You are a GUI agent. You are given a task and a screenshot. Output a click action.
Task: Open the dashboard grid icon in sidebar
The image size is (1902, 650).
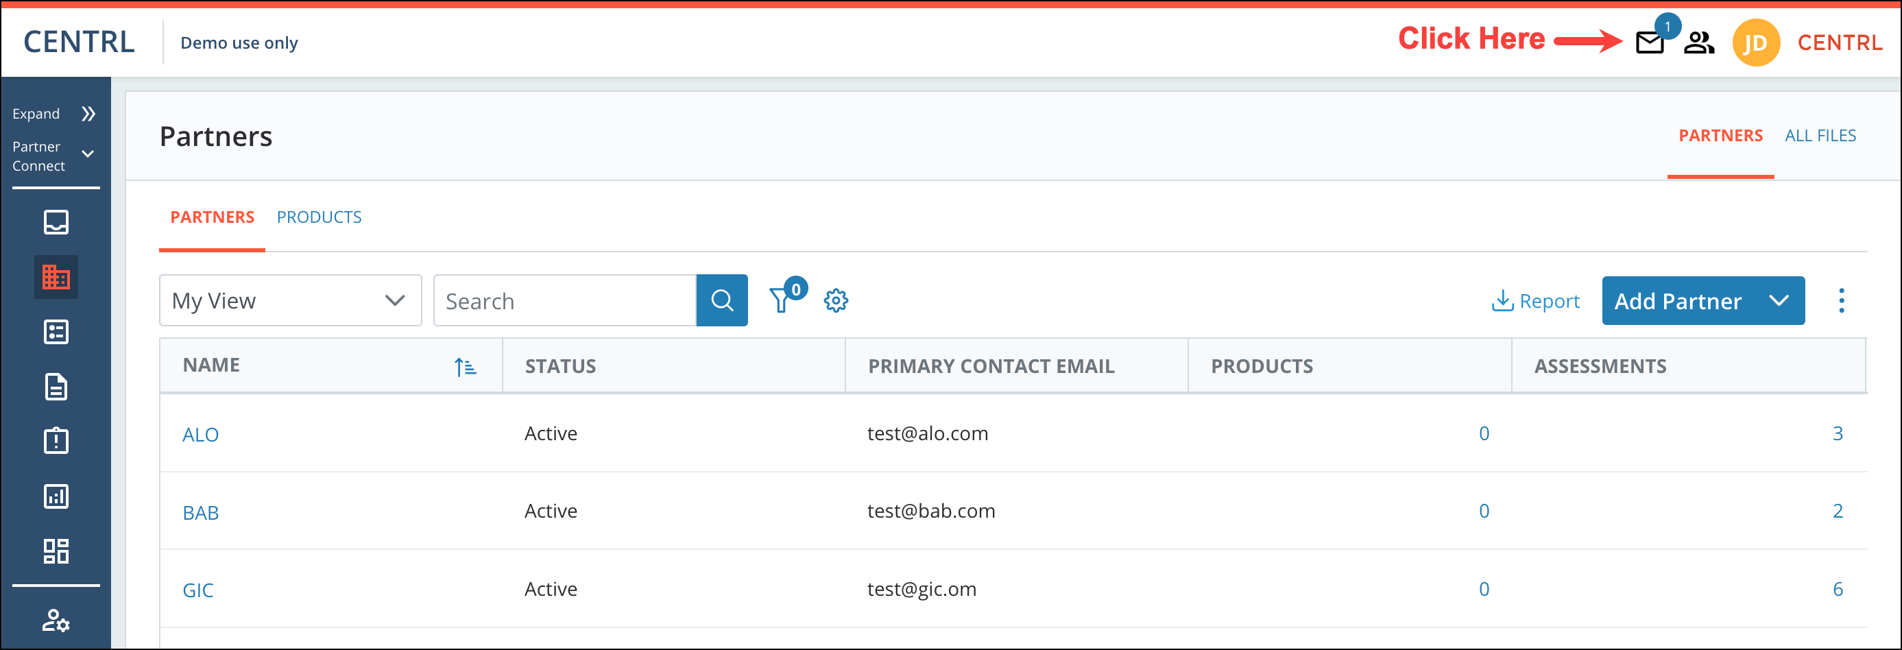tap(56, 551)
